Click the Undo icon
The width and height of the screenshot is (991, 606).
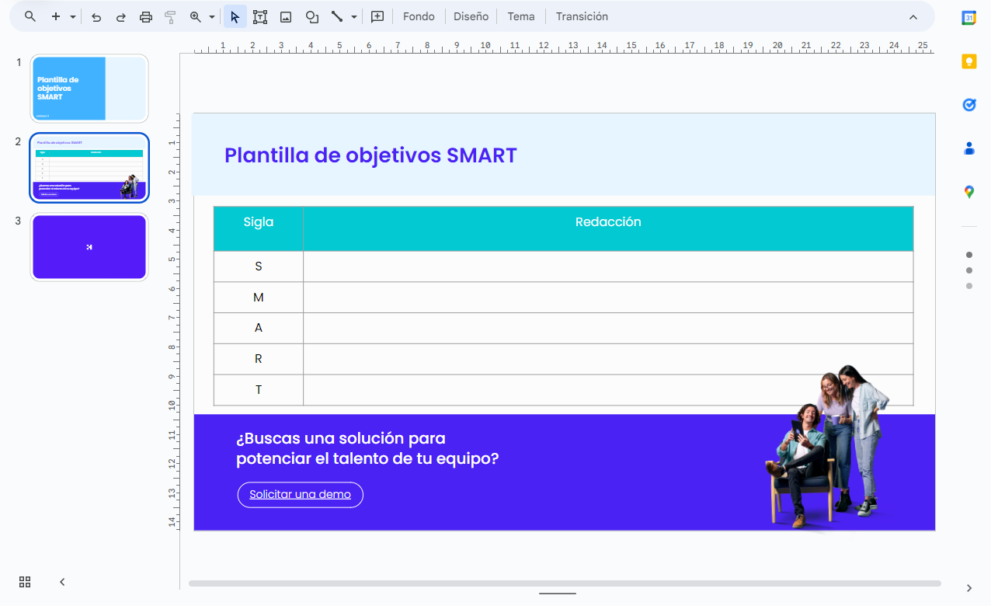(96, 16)
